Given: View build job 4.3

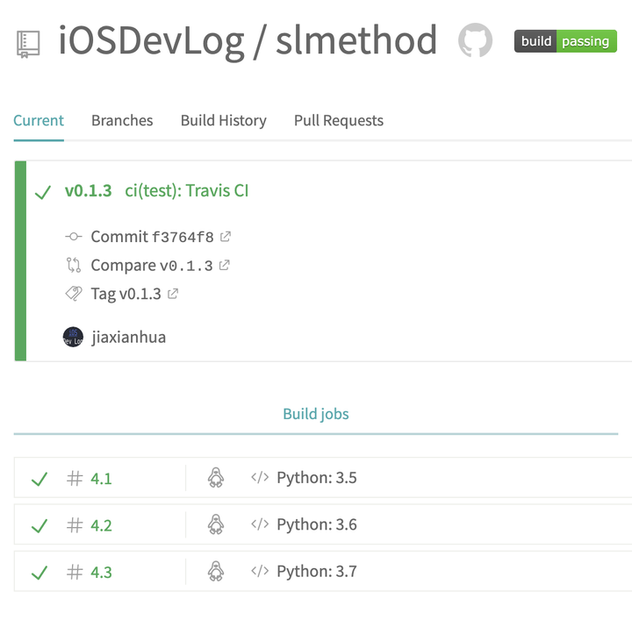Looking at the screenshot, I should tap(101, 572).
